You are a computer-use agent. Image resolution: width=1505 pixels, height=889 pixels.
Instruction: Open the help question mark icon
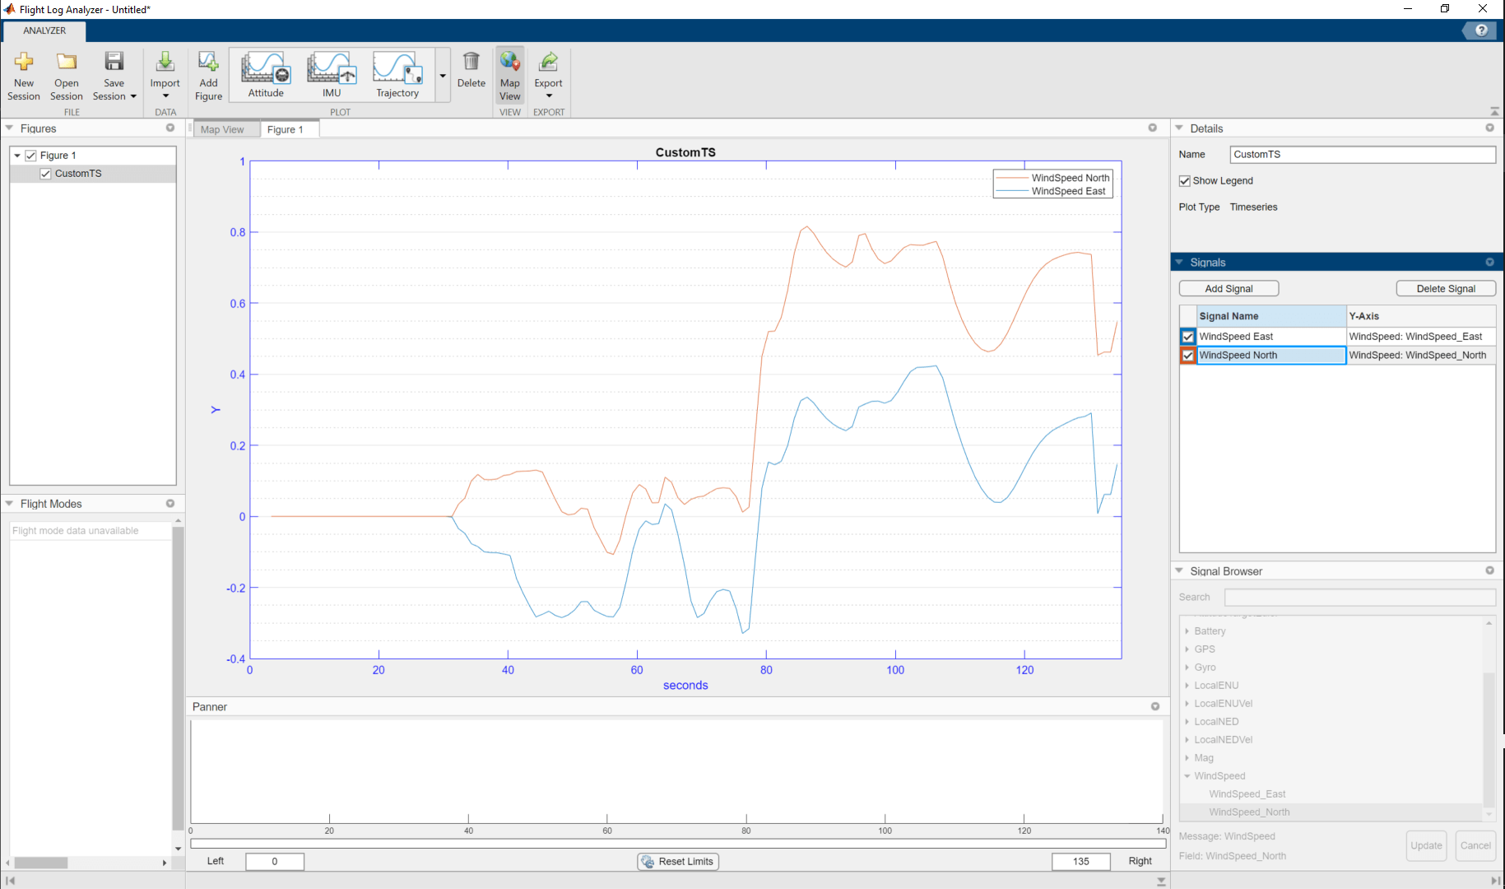click(1481, 30)
